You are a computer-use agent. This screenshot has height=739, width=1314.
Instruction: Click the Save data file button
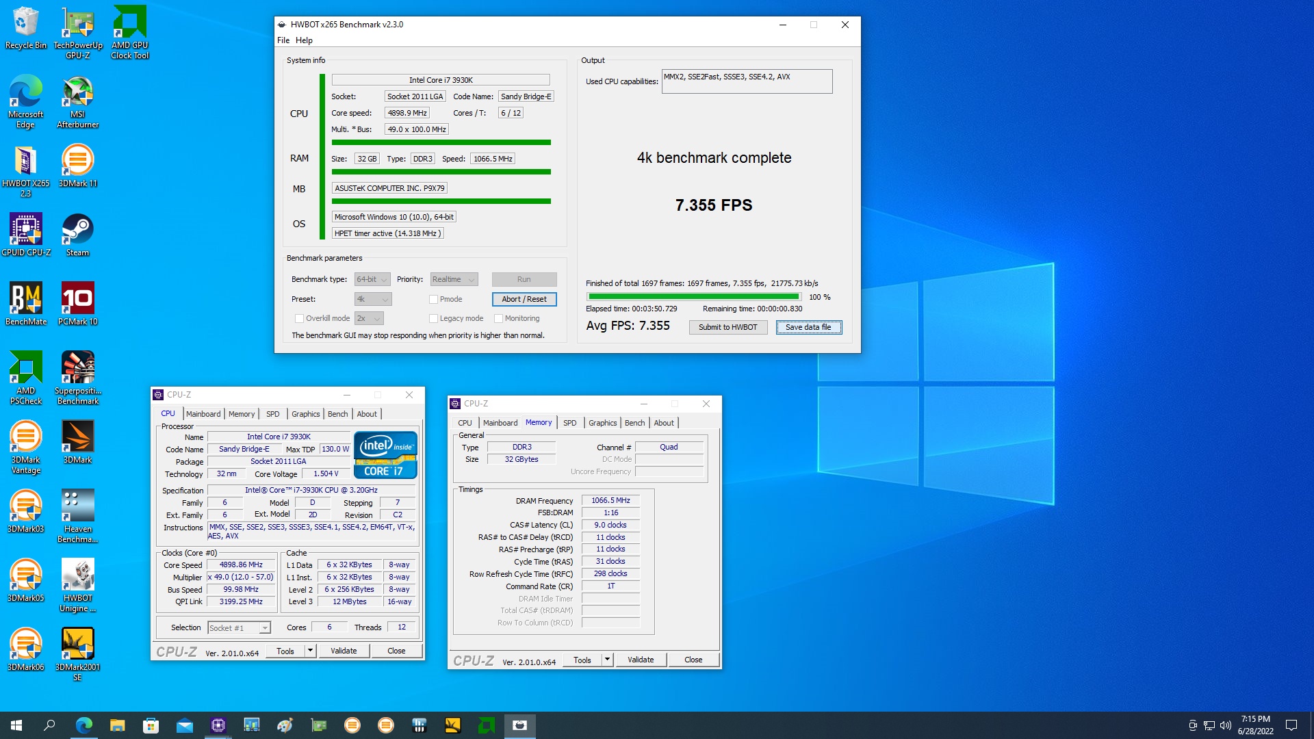tap(808, 327)
